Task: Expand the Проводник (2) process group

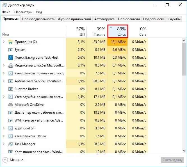Action: pyautogui.click(x=4, y=42)
